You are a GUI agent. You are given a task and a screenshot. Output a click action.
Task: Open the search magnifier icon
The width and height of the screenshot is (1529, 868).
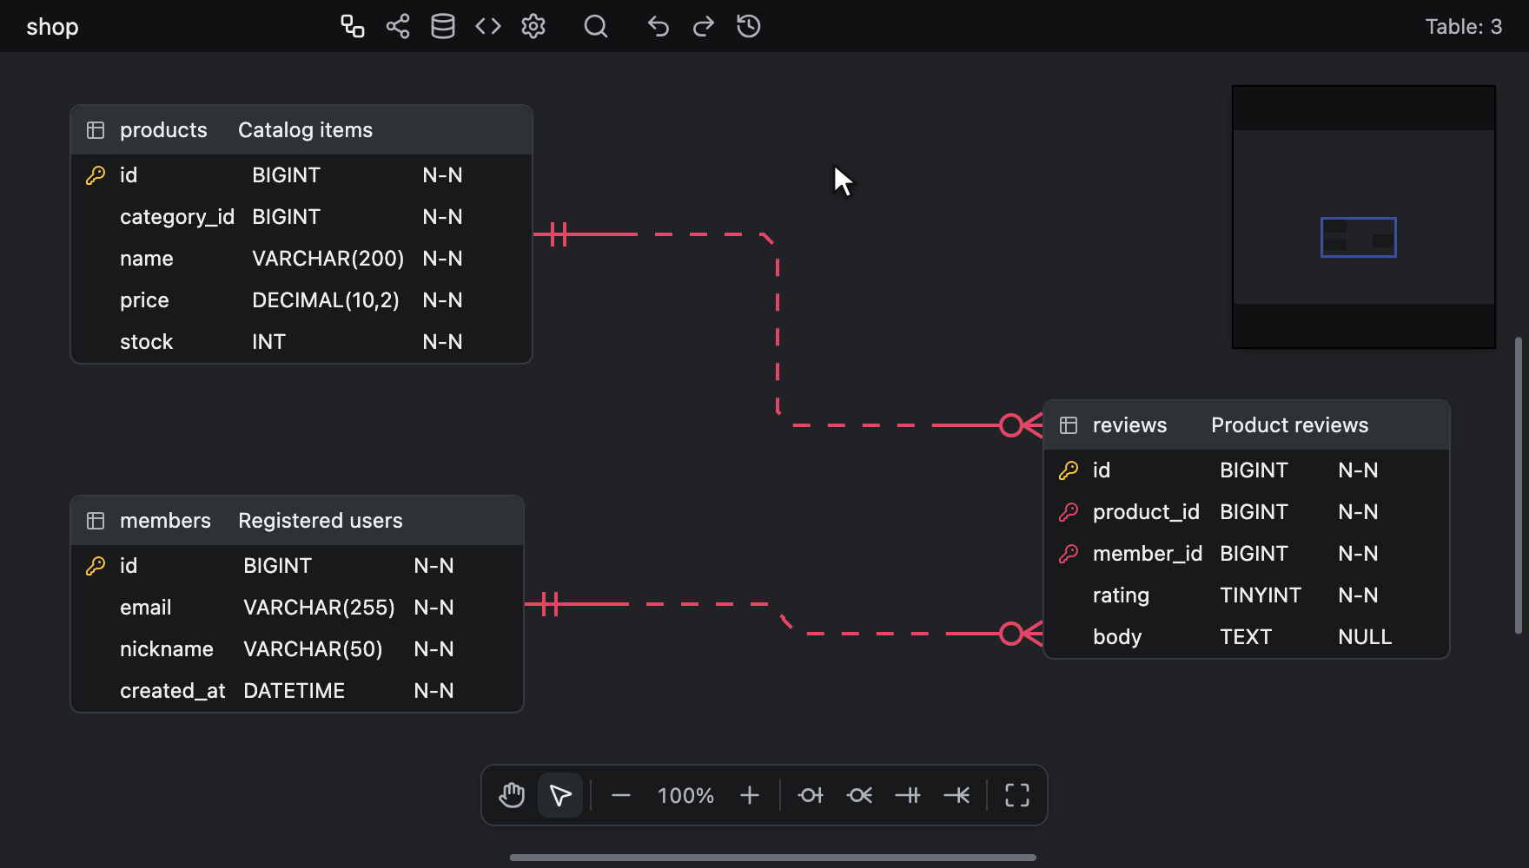596,26
